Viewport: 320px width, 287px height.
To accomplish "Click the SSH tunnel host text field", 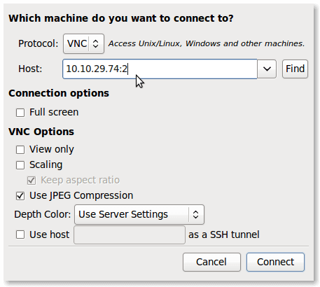I will [x=130, y=234].
